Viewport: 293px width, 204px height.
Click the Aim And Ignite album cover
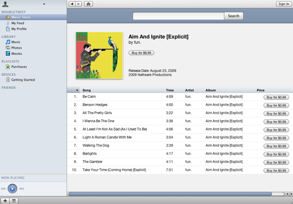pyautogui.click(x=99, y=55)
